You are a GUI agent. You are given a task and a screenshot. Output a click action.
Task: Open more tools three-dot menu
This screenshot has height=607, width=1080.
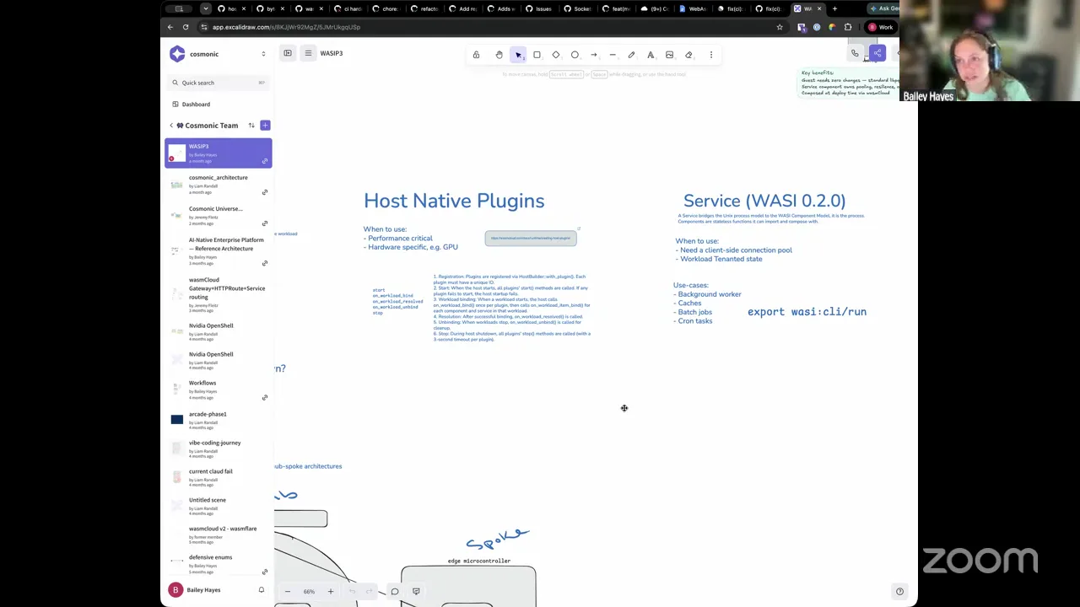tap(710, 55)
